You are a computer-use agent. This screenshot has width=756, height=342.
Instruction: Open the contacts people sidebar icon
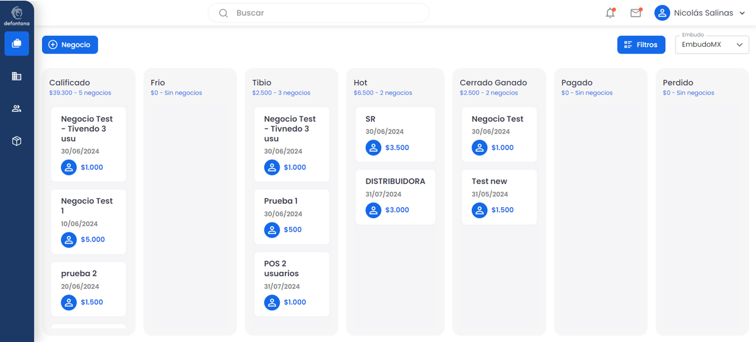[x=16, y=109]
